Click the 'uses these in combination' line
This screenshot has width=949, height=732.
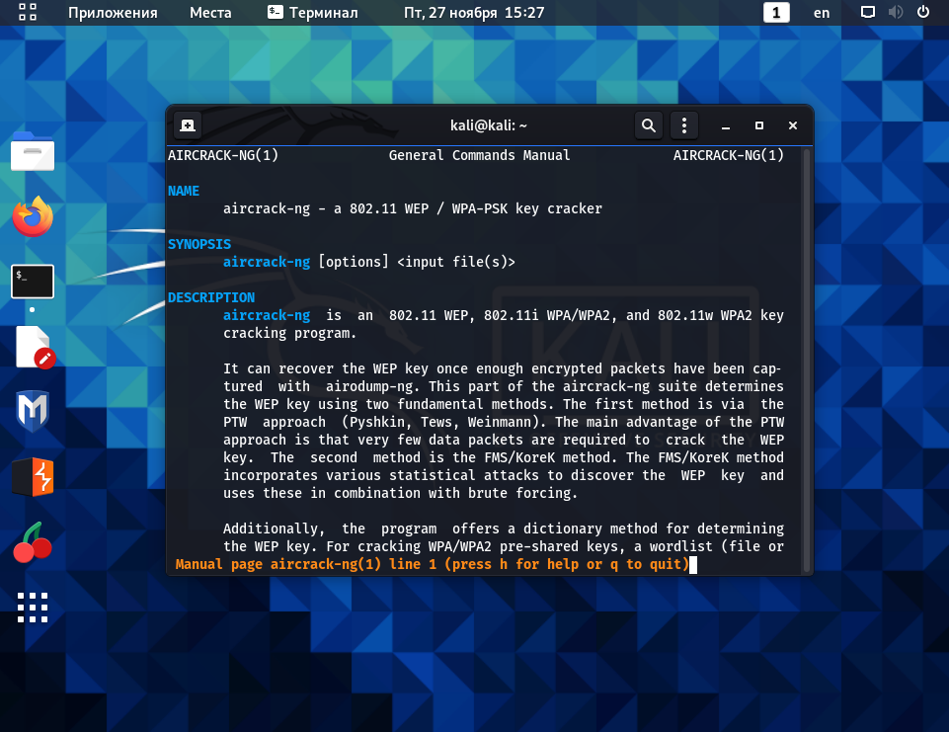400,493
